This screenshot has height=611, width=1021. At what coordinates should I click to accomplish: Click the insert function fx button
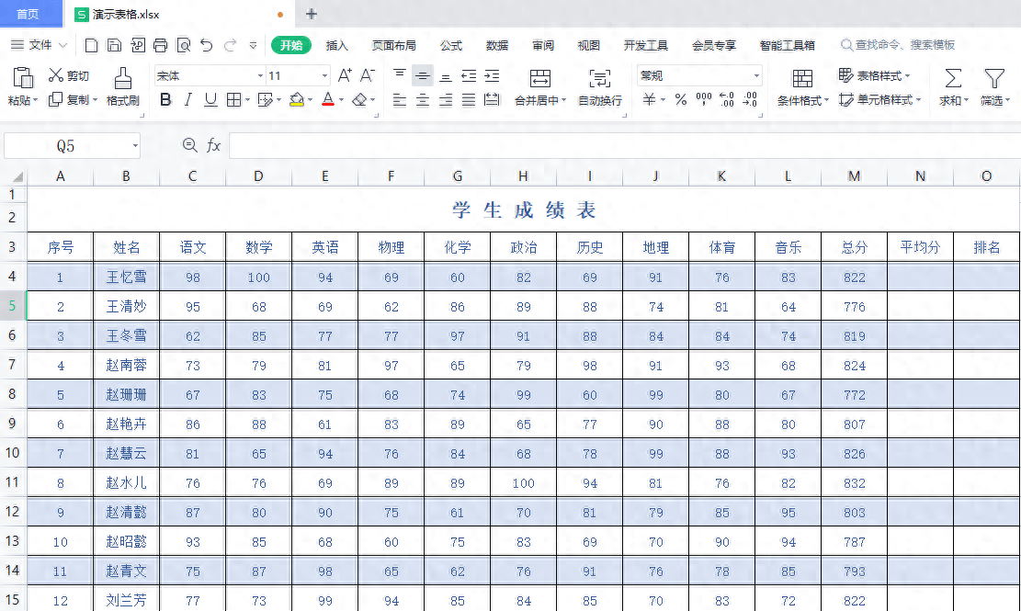pos(213,145)
